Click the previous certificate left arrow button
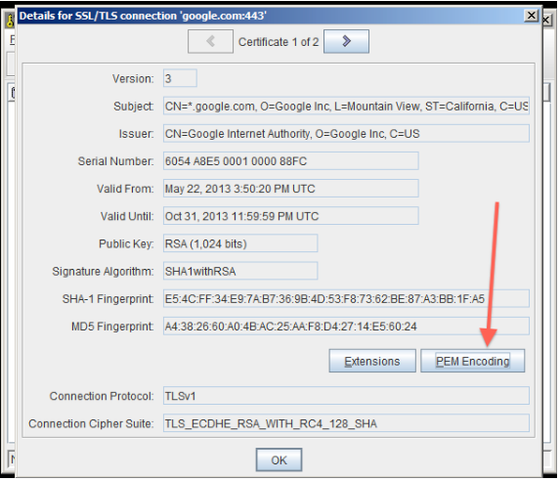This screenshot has height=481, width=560. pos(210,41)
